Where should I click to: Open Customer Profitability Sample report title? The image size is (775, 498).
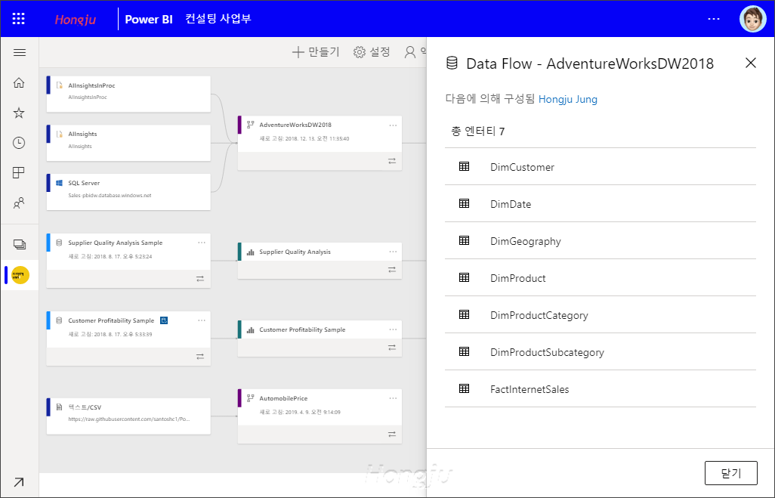pos(302,329)
